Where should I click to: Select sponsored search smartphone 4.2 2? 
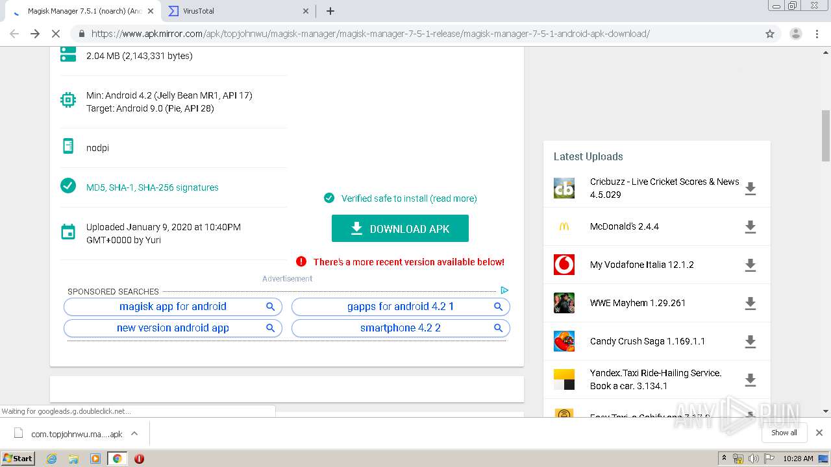(x=401, y=328)
